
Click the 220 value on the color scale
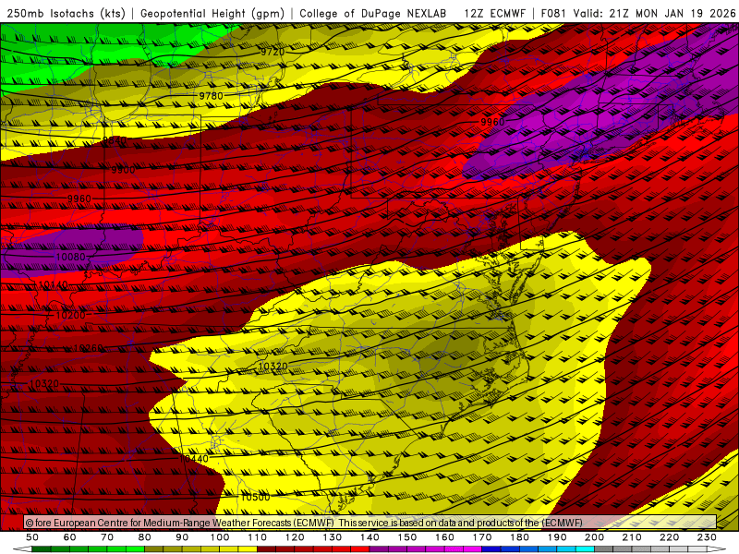pos(669,537)
